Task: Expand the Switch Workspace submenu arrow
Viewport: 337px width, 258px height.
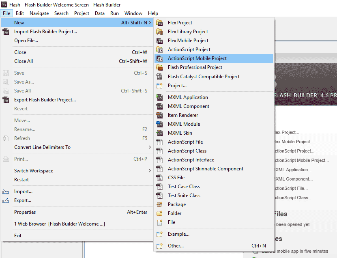Action: pyautogui.click(x=150, y=171)
